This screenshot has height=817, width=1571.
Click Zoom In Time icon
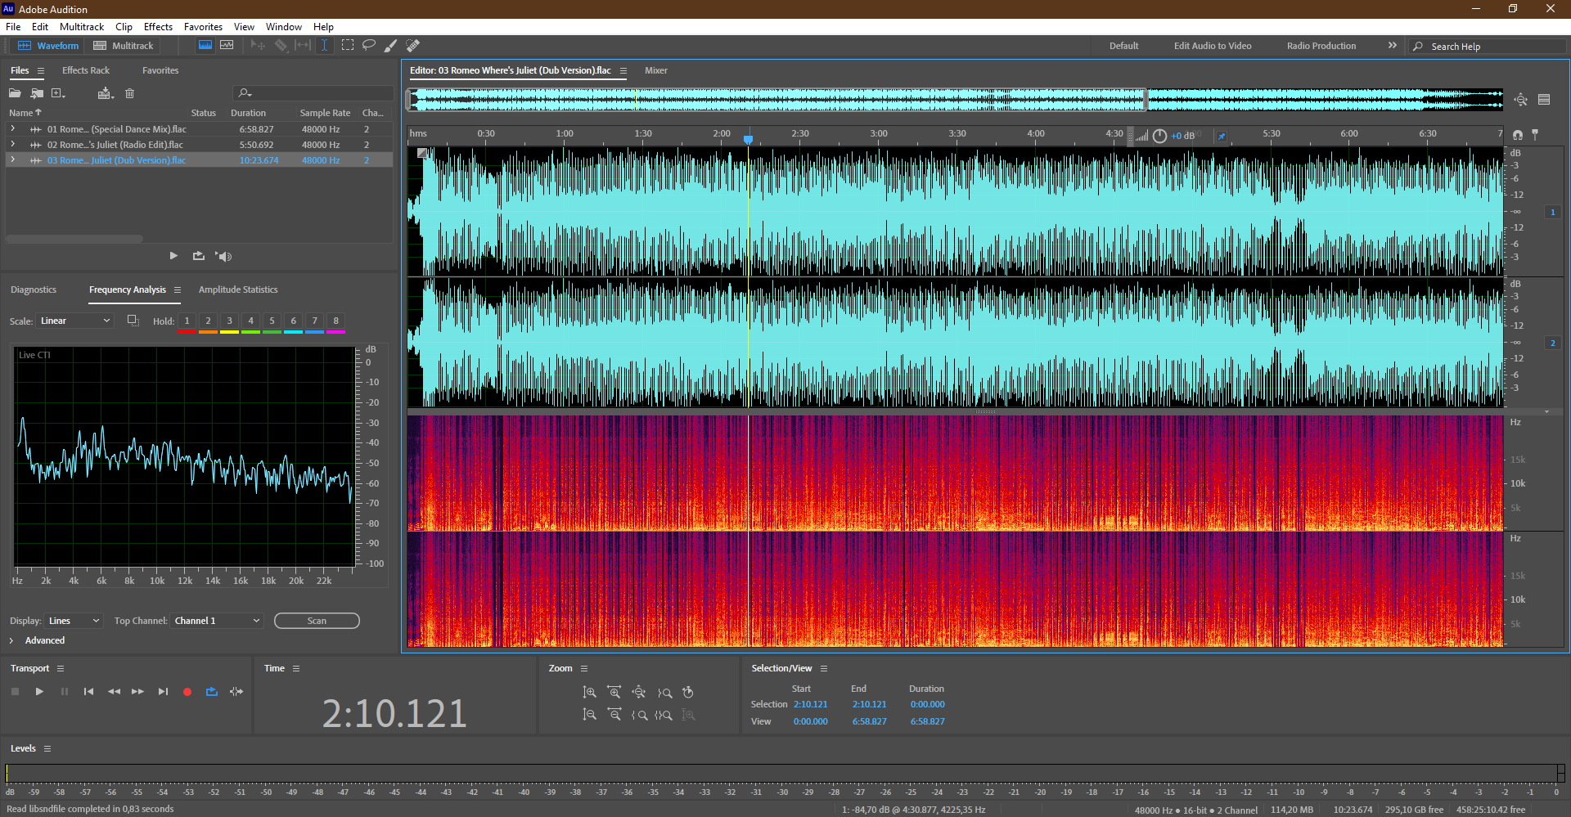pos(614,693)
